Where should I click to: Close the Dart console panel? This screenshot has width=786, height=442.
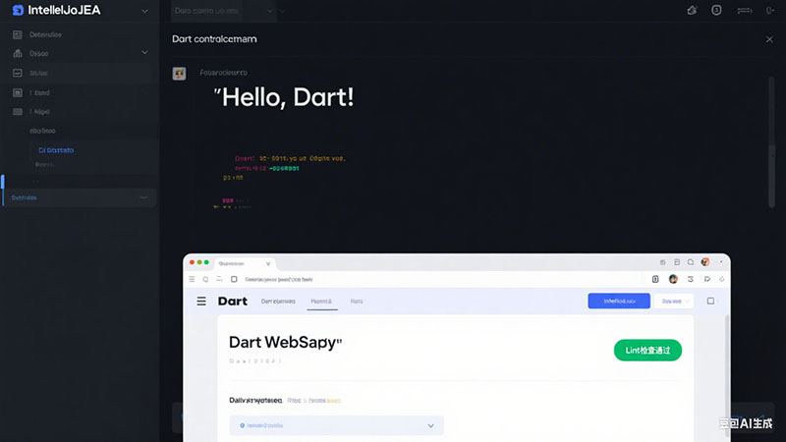point(769,39)
